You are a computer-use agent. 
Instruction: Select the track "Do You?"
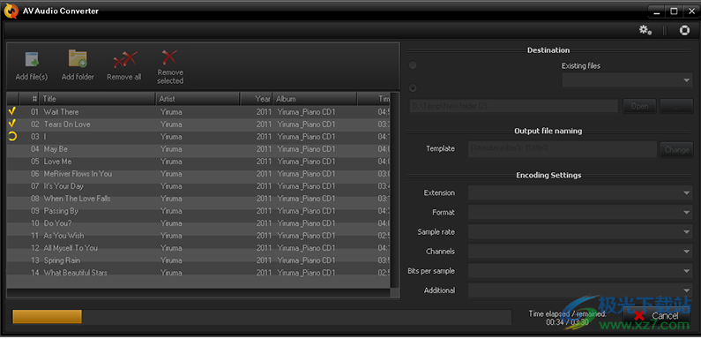[198, 223]
